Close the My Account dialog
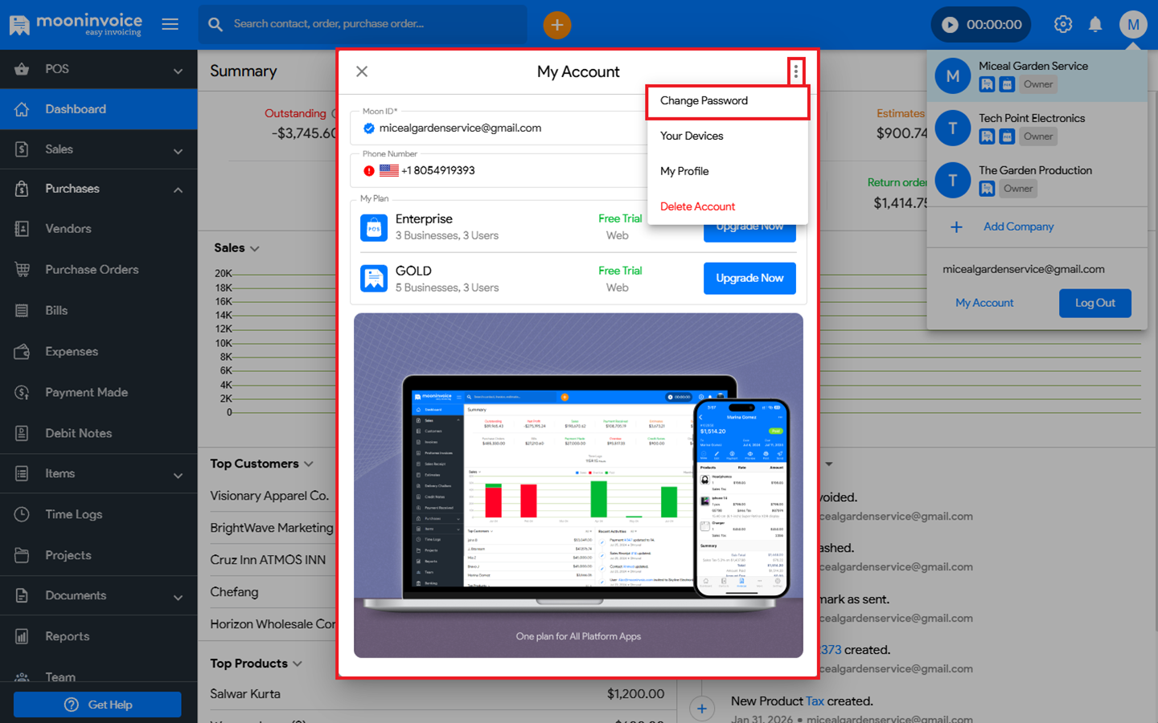 362,71
